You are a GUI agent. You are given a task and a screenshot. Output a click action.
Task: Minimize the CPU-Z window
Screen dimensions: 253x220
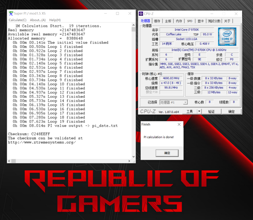point(212,14)
